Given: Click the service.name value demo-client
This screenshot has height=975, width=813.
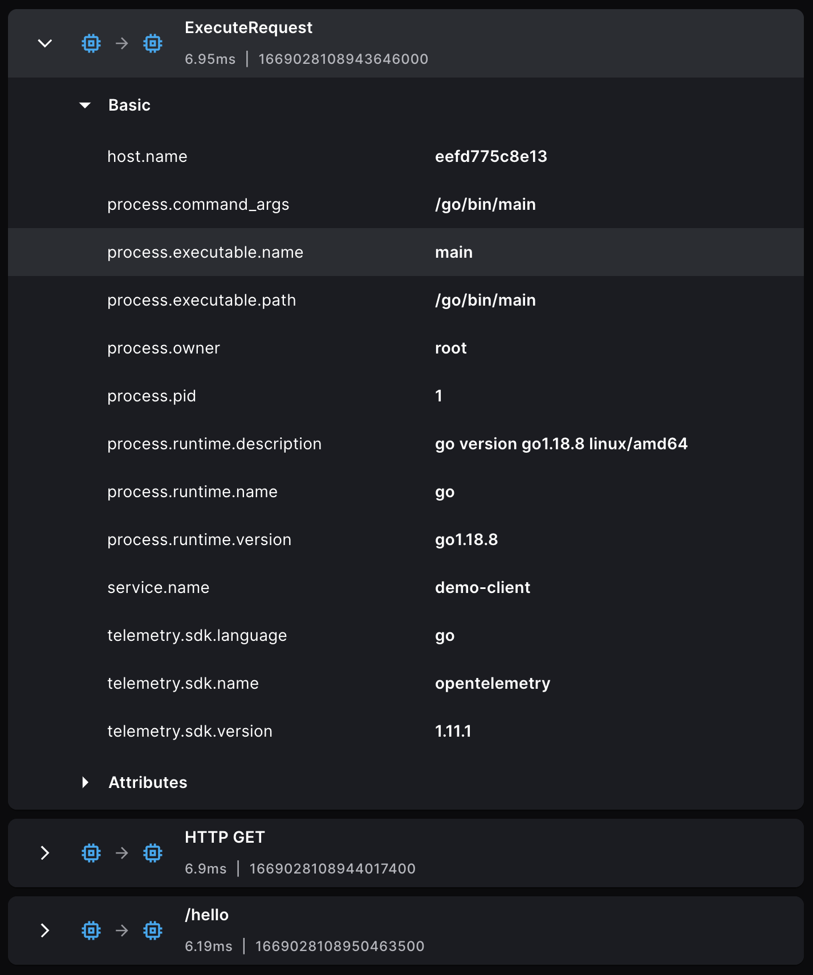Looking at the screenshot, I should click(482, 587).
